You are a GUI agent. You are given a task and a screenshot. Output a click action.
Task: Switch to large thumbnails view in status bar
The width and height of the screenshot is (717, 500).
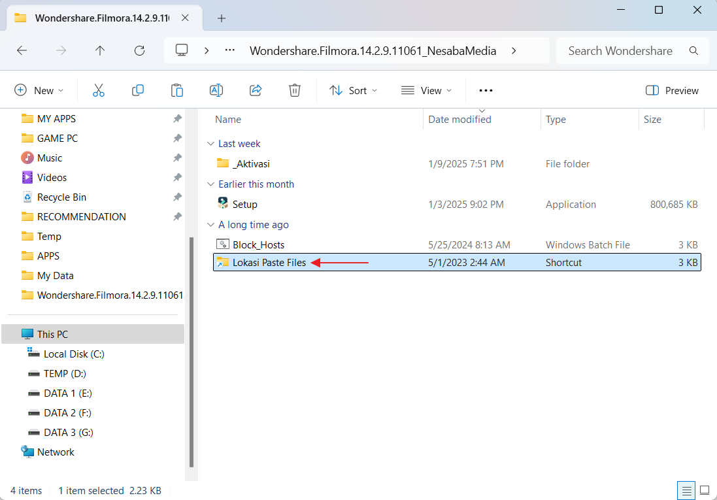click(705, 490)
